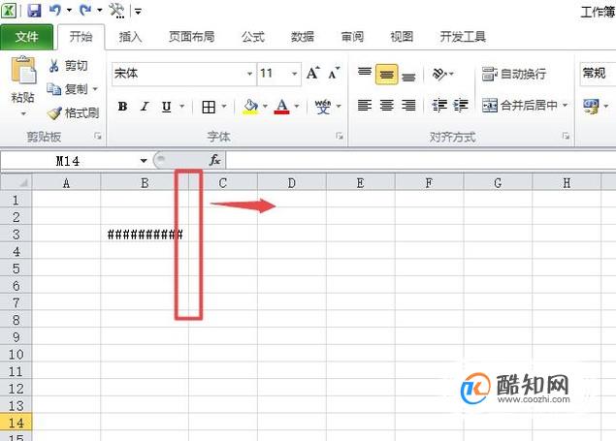616x441 pixels.
Task: Click the Borders icon
Action: pos(209,107)
